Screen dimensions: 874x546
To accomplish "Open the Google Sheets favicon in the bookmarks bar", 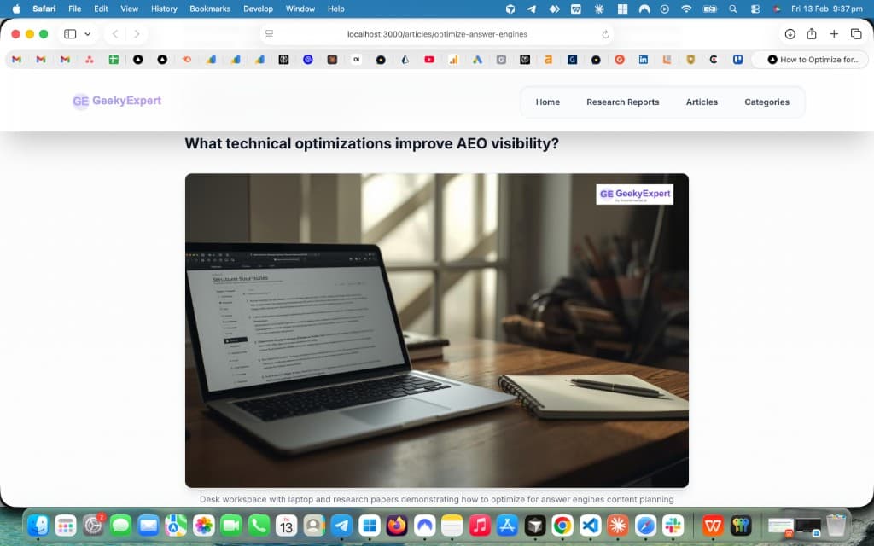I will tap(114, 60).
